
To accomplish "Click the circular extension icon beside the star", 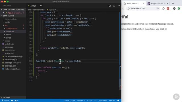I will 163,8.
